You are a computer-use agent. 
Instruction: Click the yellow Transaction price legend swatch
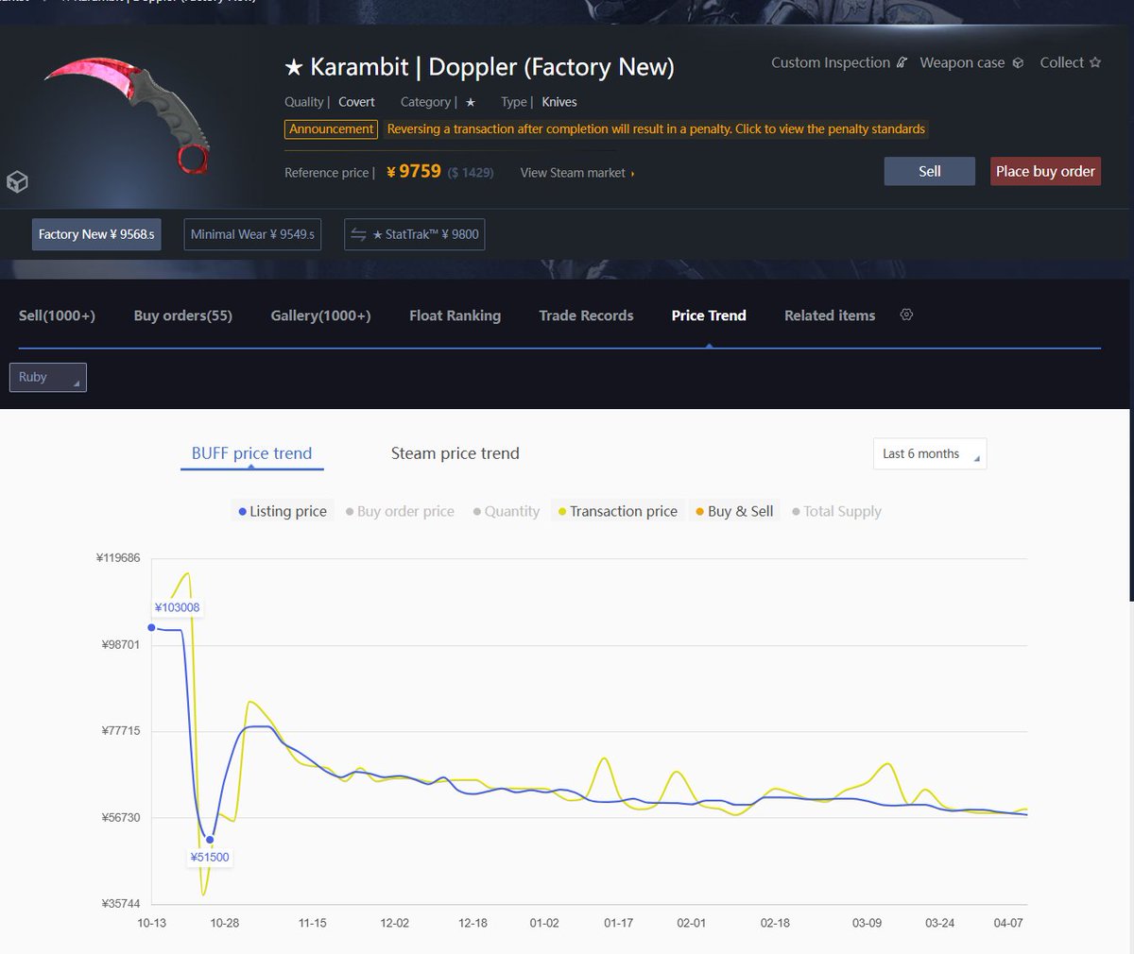563,511
